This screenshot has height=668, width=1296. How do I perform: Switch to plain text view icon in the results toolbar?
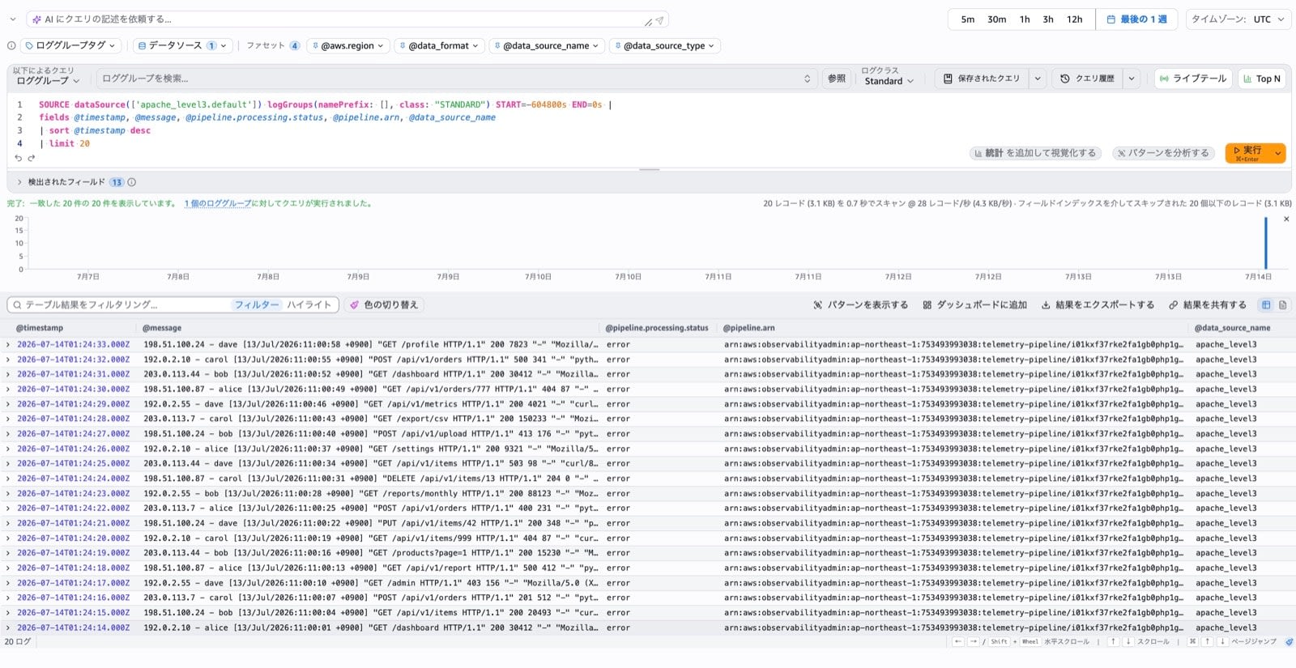point(1283,305)
